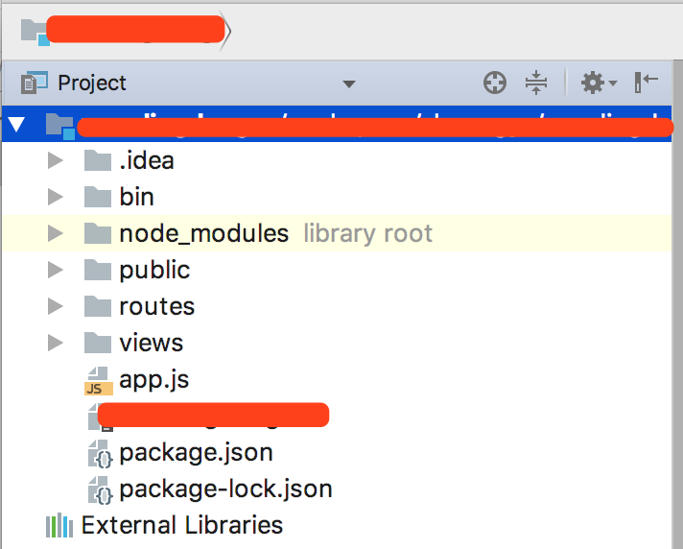Click the Project view label
The image size is (683, 549).
pyautogui.click(x=91, y=84)
